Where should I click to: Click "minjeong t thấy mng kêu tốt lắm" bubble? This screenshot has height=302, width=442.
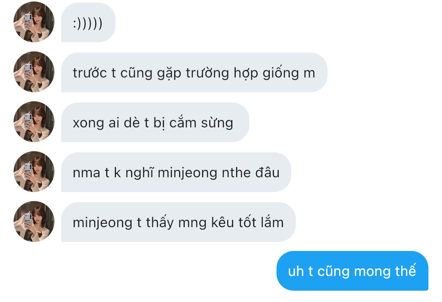(x=178, y=222)
